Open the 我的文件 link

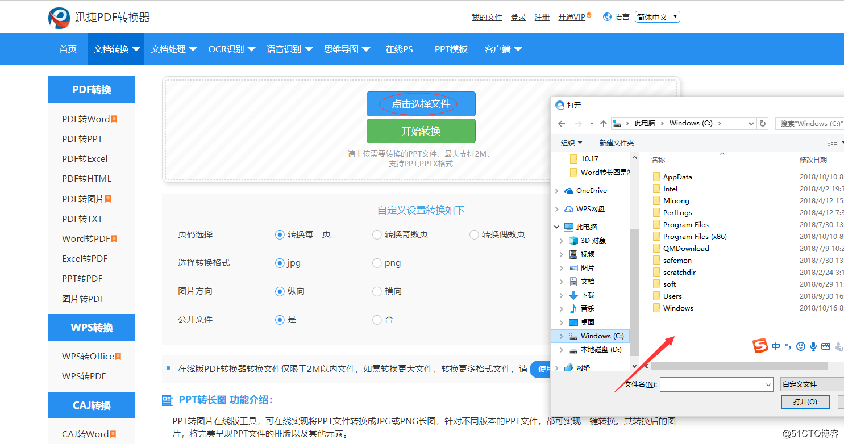pos(487,18)
